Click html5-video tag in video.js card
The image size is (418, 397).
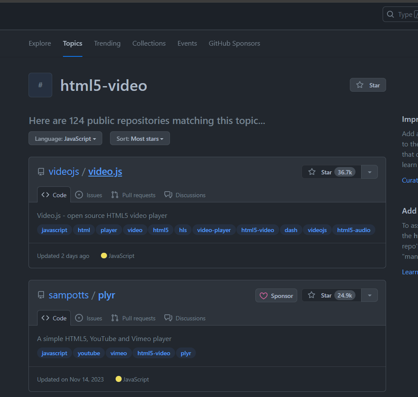[x=258, y=230]
